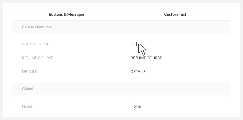Select the DETAILS custom text input

(175, 72)
